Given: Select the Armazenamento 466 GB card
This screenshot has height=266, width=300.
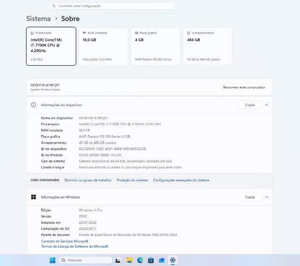Looking at the screenshot, I should [x=208, y=46].
